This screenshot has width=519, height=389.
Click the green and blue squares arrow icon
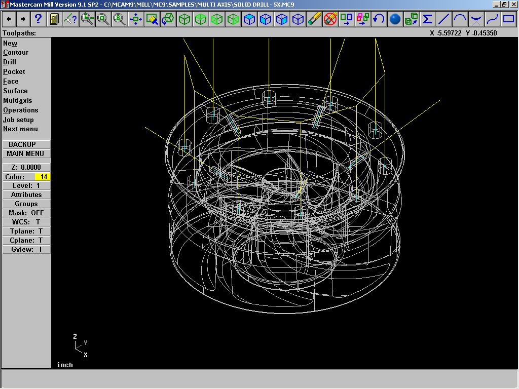(x=347, y=19)
